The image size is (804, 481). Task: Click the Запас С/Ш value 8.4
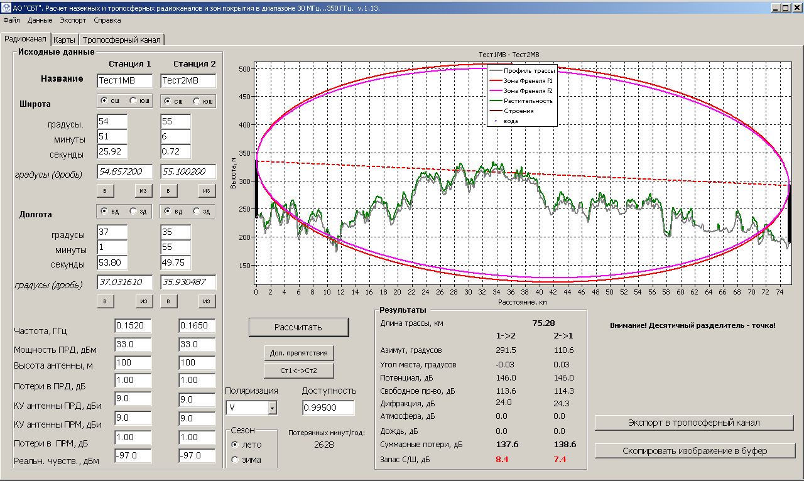click(x=503, y=460)
